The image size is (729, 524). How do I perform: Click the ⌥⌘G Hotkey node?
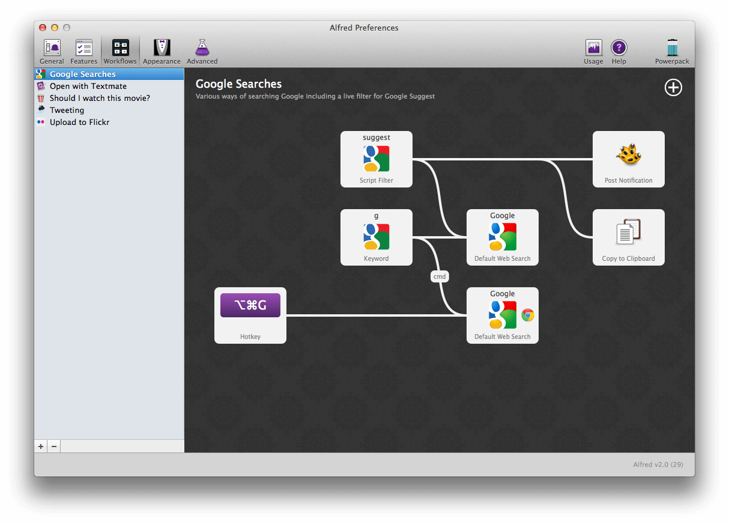pyautogui.click(x=250, y=315)
